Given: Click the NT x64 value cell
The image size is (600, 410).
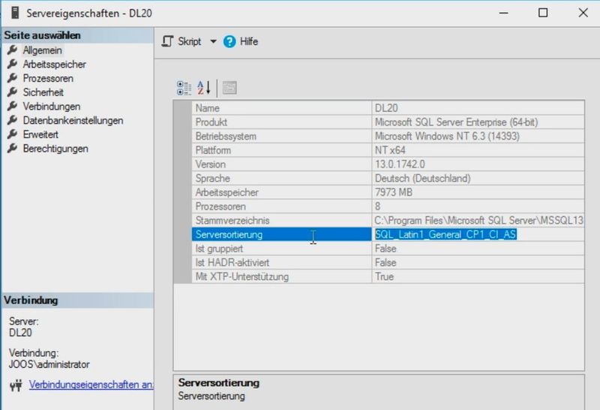Looking at the screenshot, I should click(478, 150).
